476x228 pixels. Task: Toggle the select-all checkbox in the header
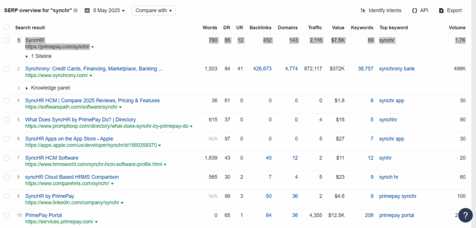7,27
